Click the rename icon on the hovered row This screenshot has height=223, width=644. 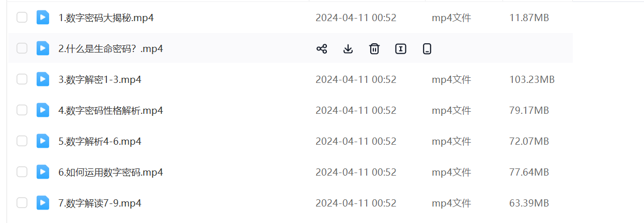click(x=401, y=49)
